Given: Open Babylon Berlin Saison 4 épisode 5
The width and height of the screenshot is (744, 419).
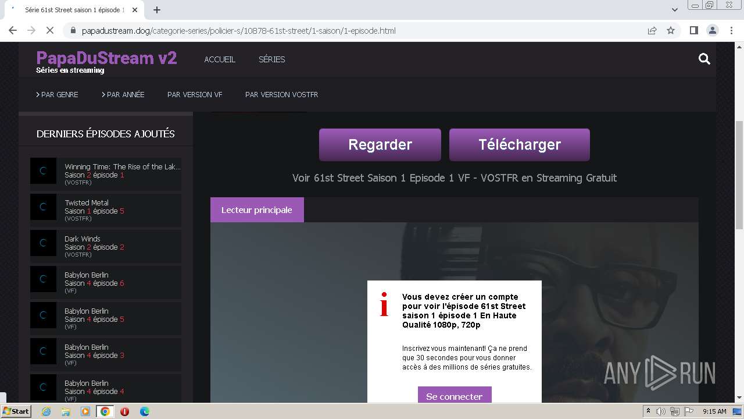Looking at the screenshot, I should [106, 318].
